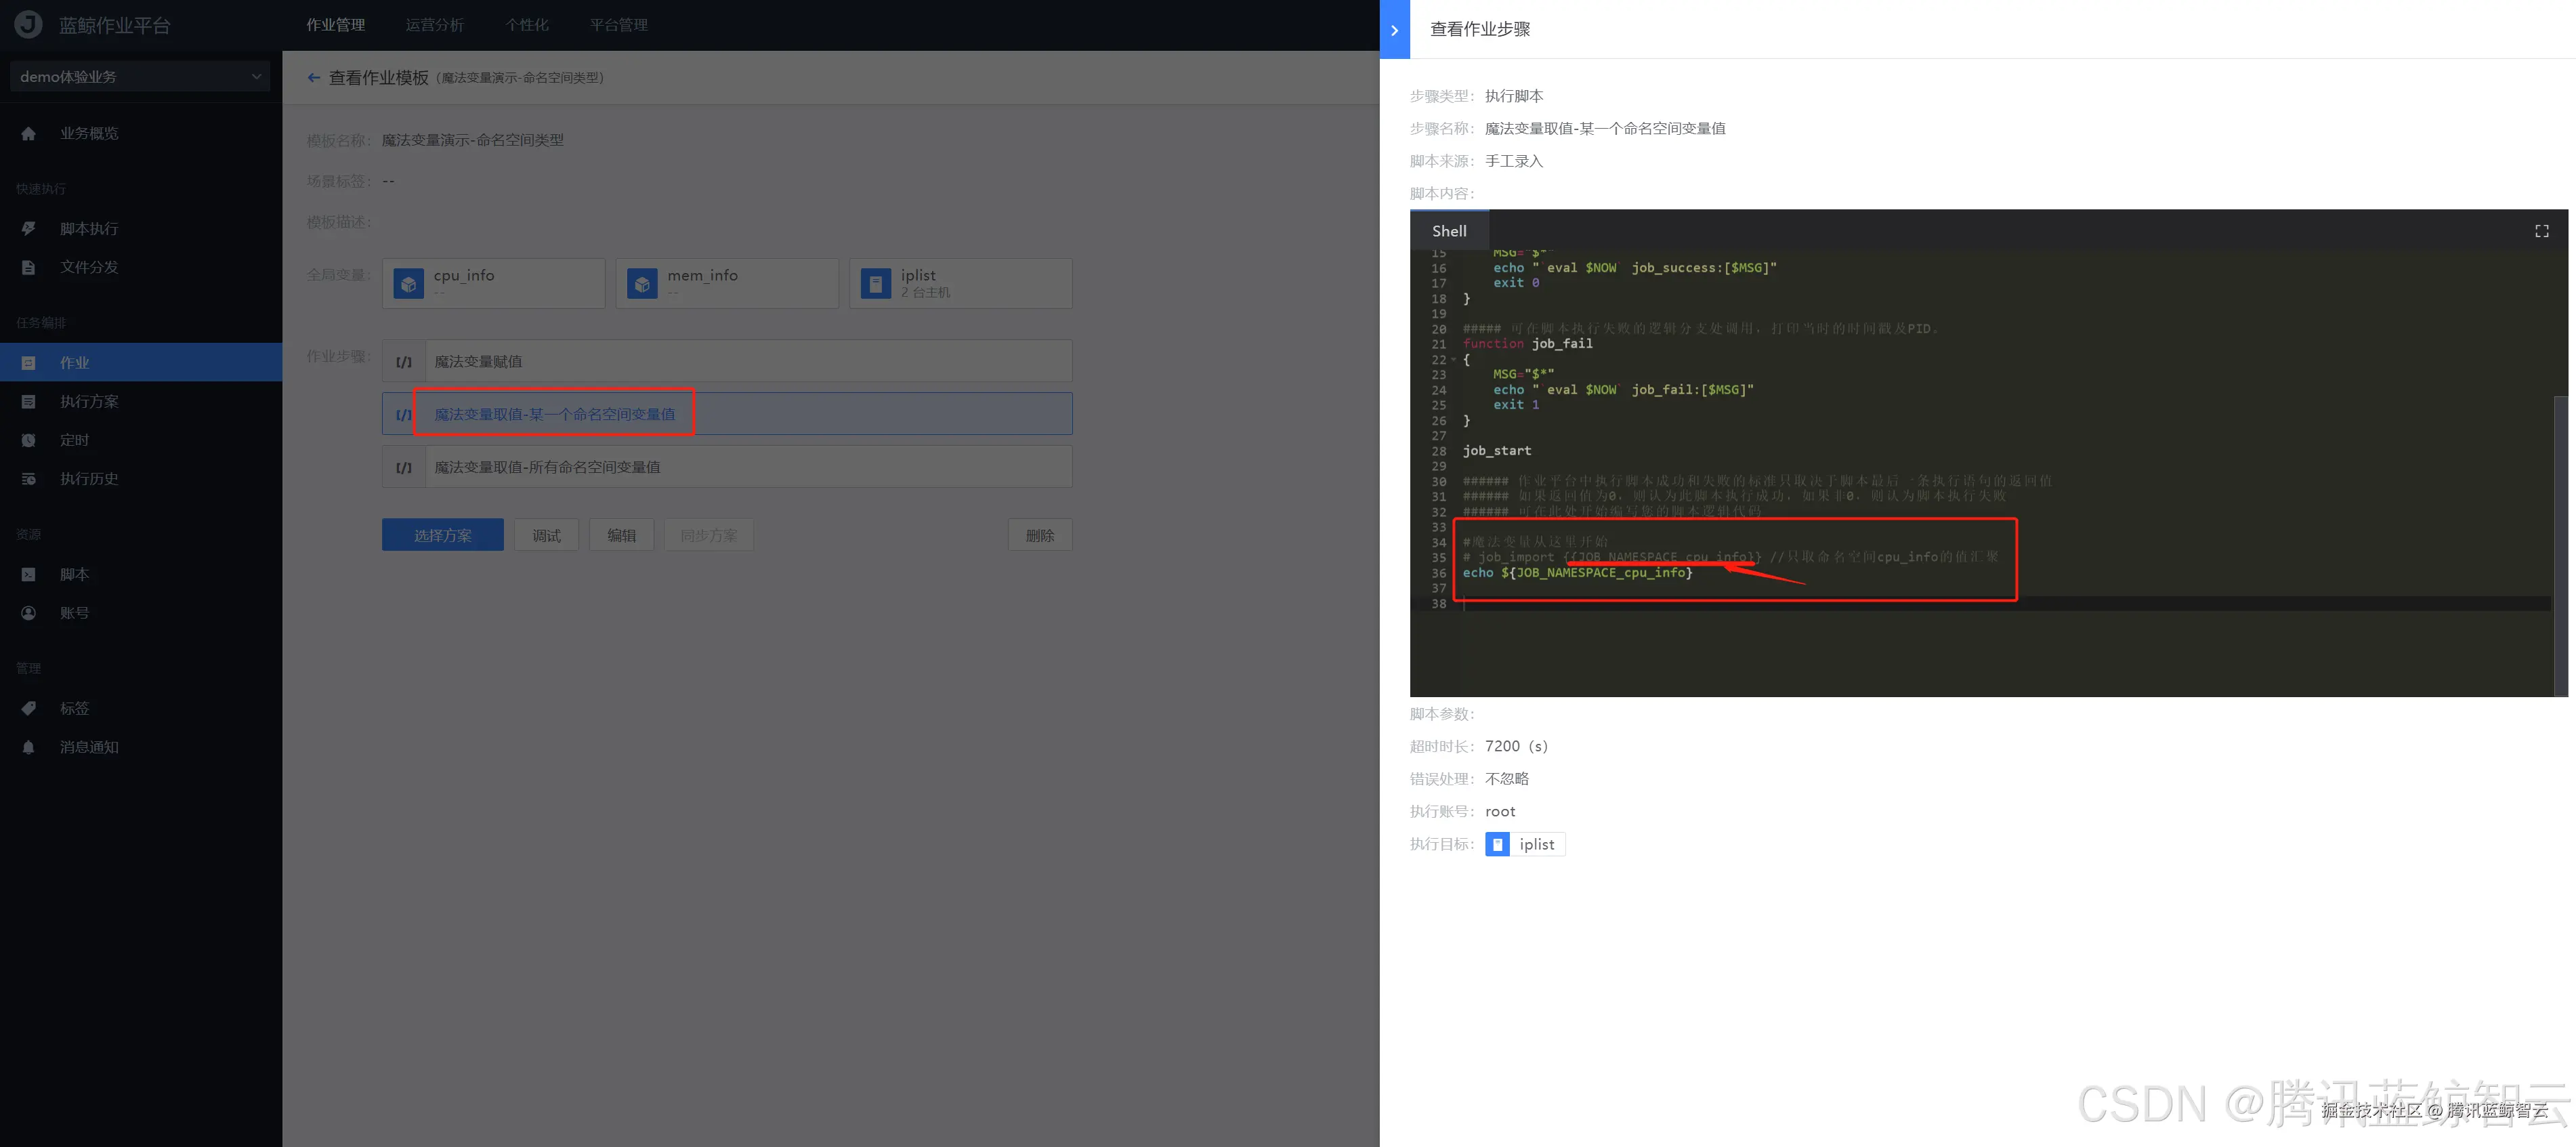Image resolution: width=2576 pixels, height=1147 pixels.
Task: Click the 删除 button
Action: coord(1039,536)
